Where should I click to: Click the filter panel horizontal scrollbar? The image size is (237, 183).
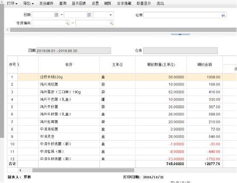coord(123,30)
